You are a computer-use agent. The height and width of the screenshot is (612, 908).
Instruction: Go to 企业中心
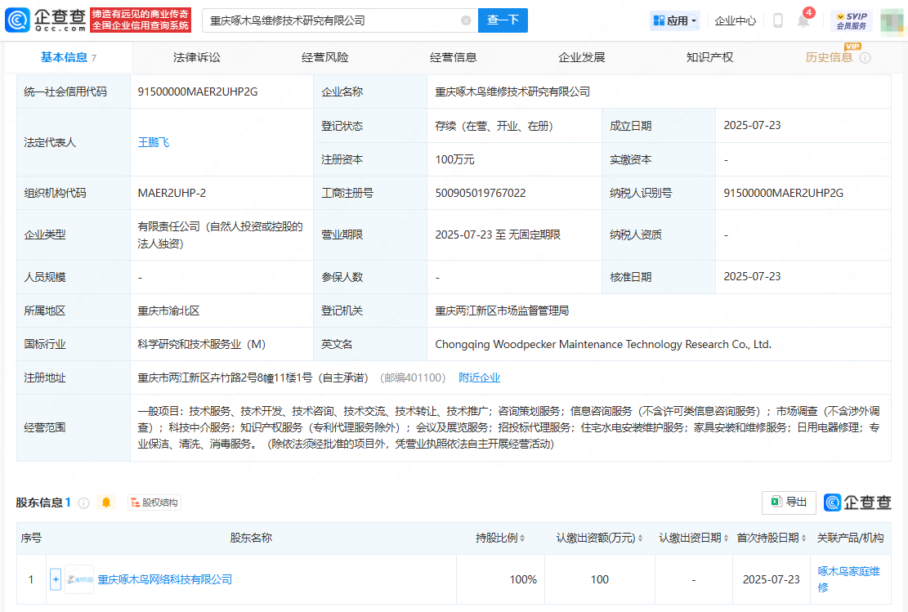(x=736, y=21)
